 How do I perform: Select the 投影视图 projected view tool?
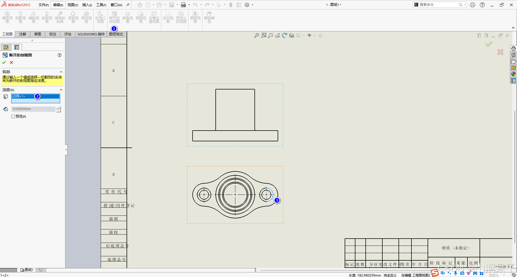pos(20,17)
